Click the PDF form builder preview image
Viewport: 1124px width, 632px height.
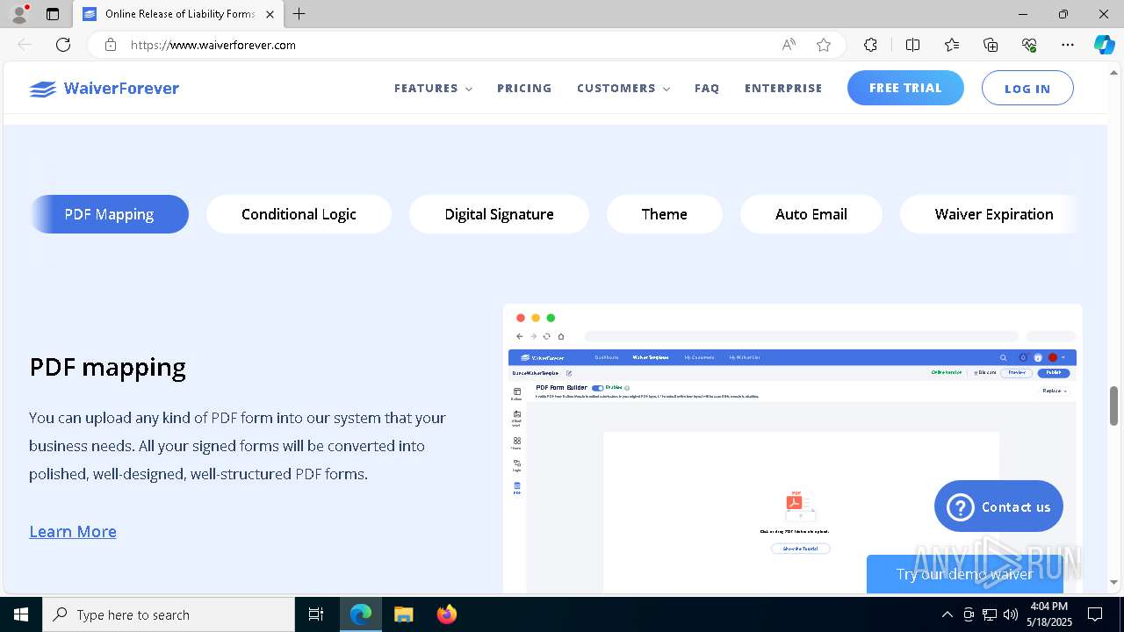tap(792, 449)
